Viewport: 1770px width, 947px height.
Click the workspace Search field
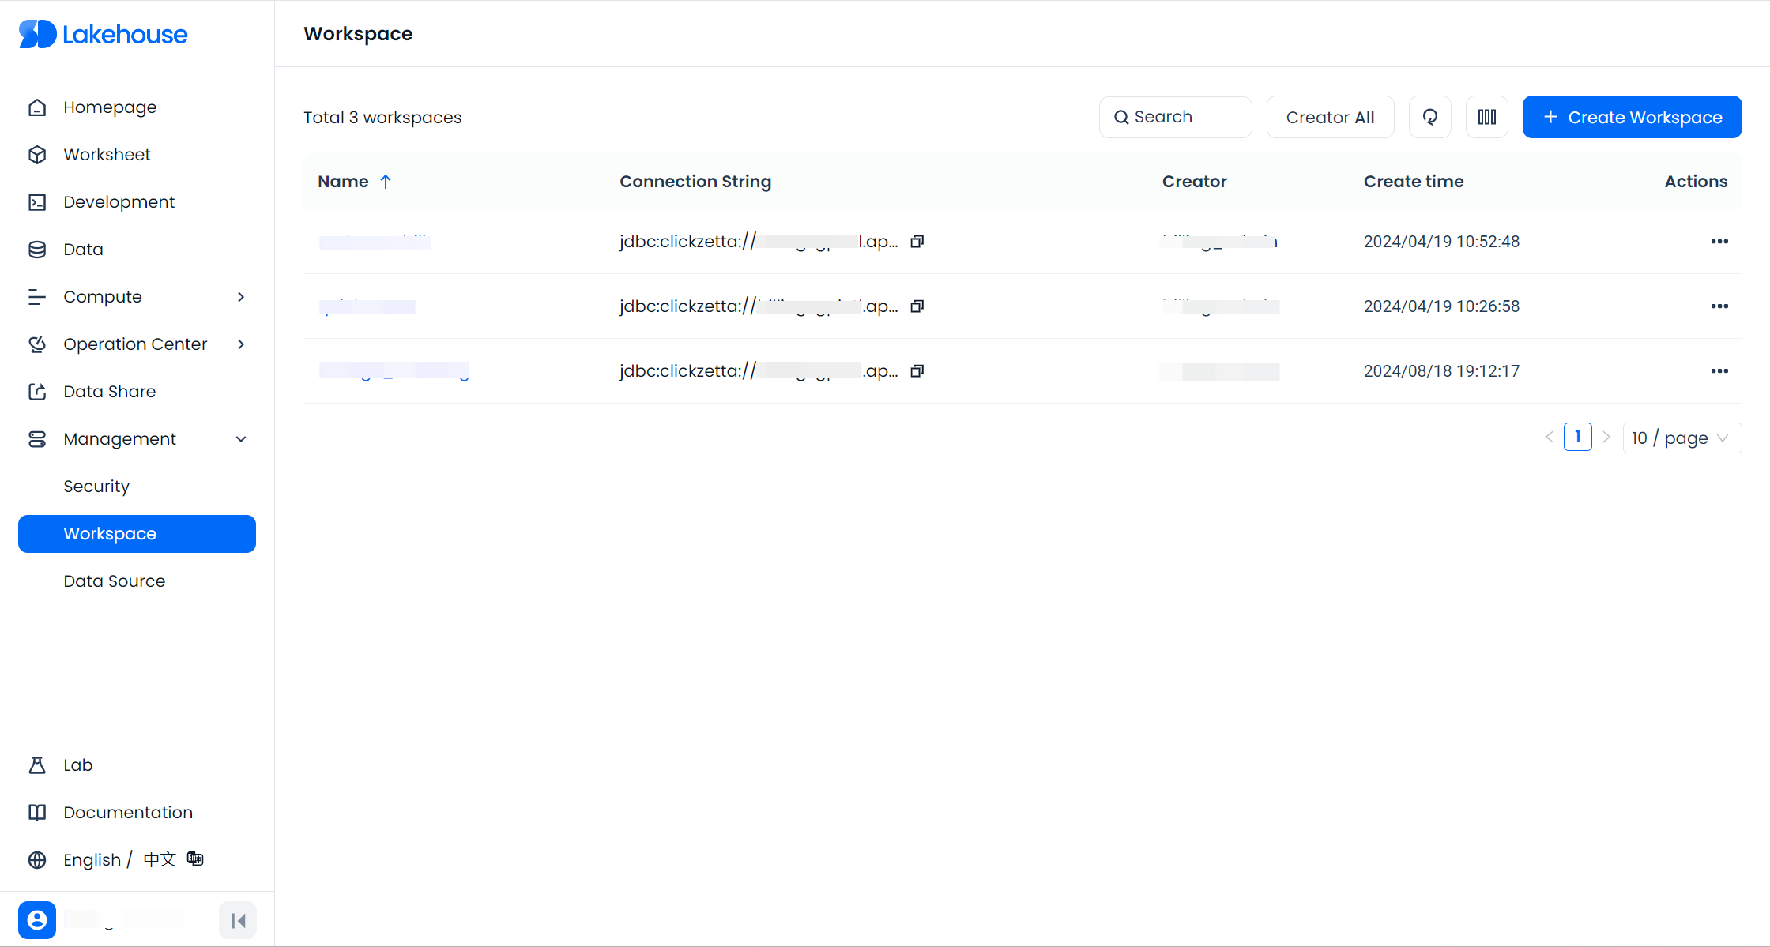1175,117
